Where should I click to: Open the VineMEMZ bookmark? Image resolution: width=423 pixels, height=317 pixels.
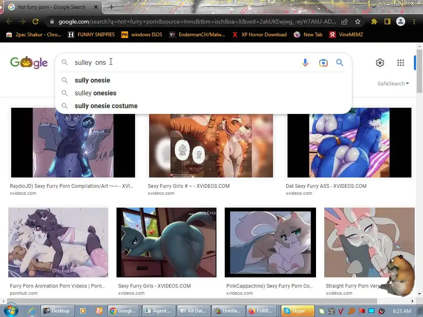tap(346, 35)
